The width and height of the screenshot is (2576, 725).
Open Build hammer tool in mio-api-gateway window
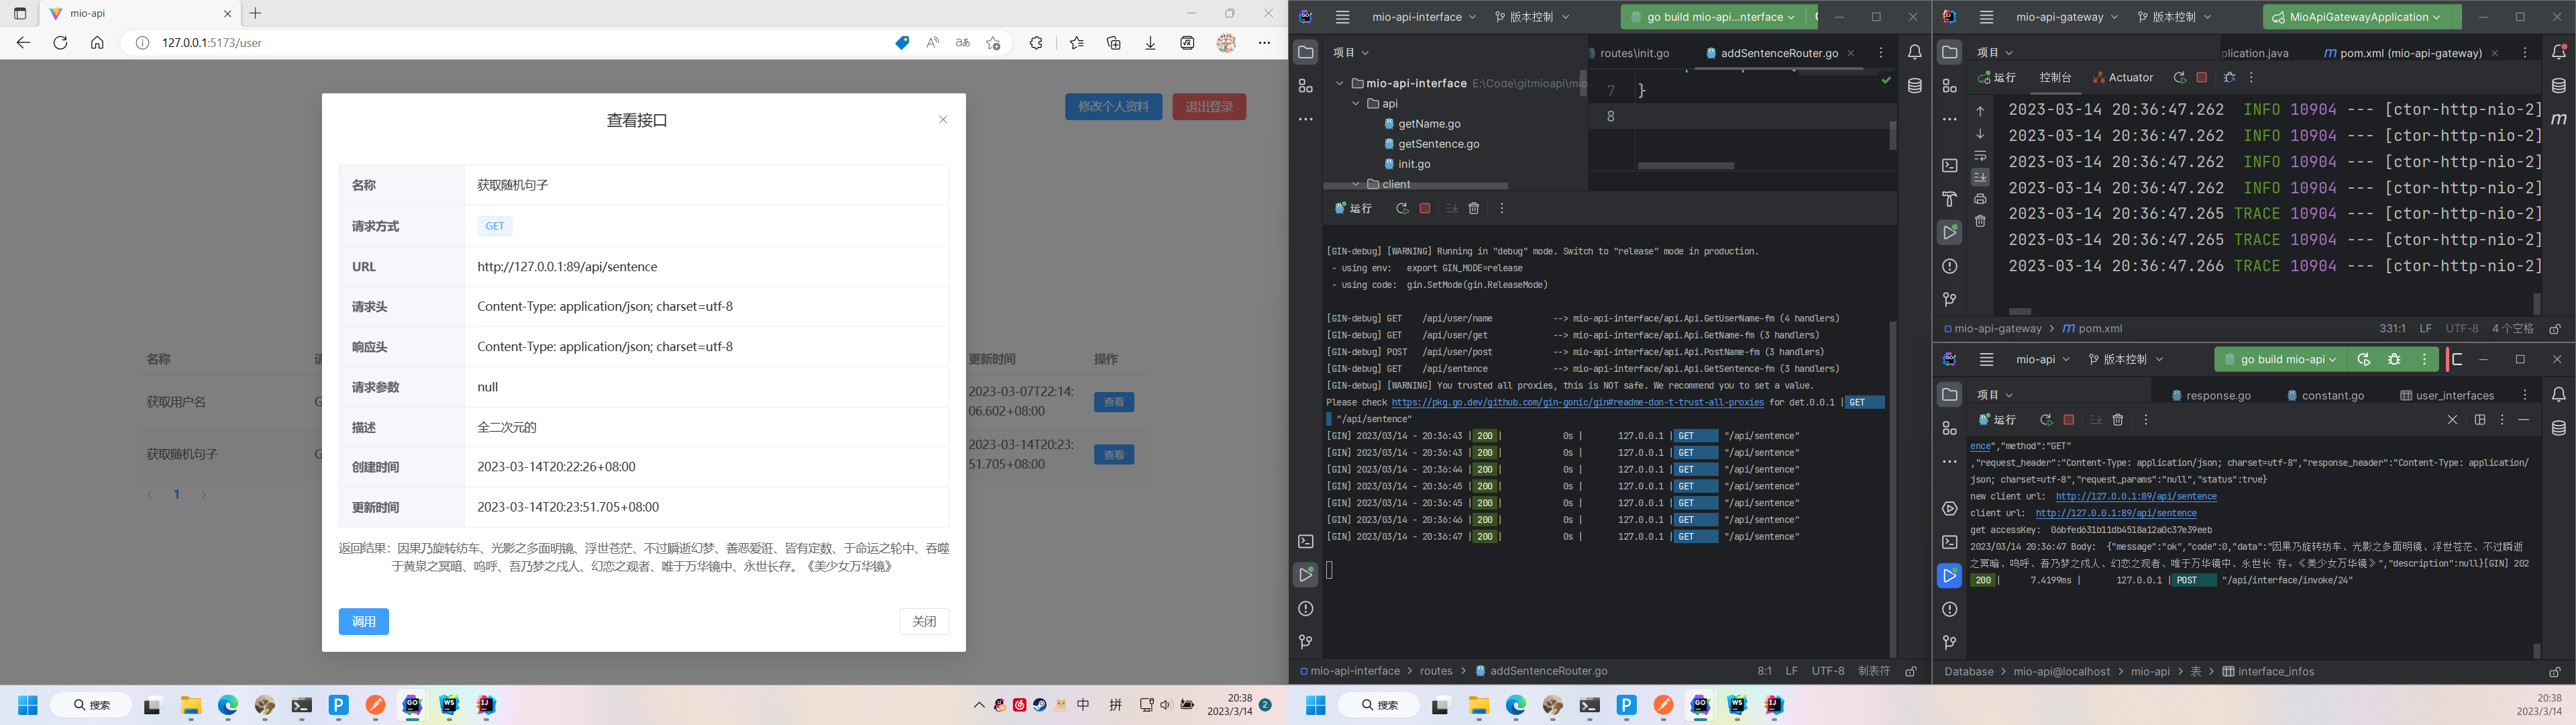(1949, 198)
